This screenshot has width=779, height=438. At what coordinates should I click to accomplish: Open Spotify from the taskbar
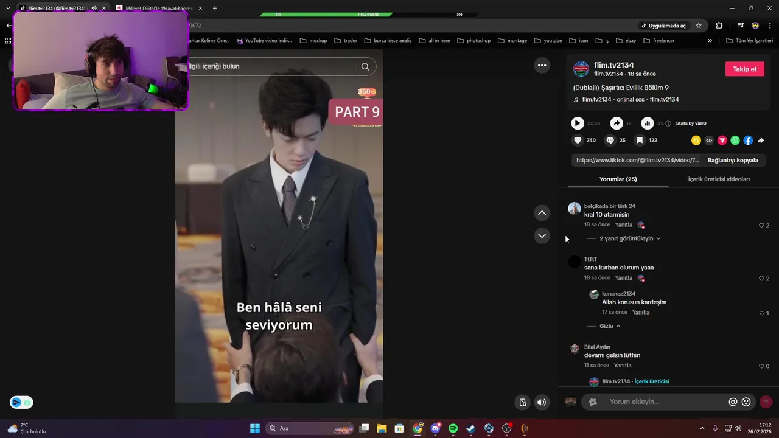click(453, 428)
